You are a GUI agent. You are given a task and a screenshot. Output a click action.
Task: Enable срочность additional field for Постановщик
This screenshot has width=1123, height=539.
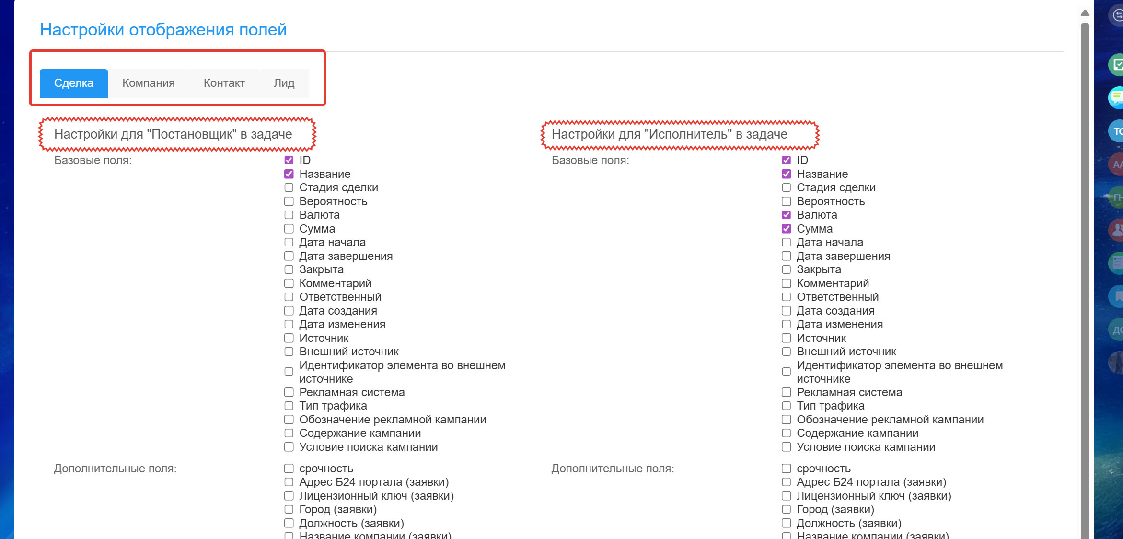289,469
